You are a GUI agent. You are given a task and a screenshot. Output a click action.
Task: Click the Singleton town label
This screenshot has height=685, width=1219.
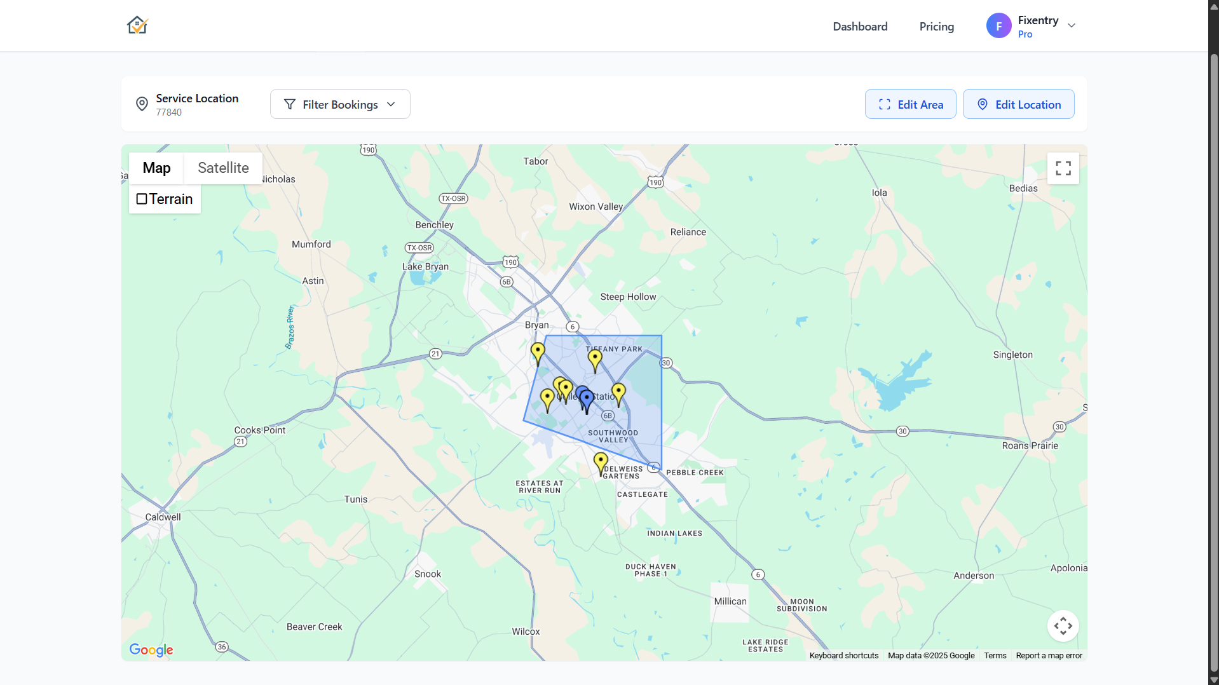pyautogui.click(x=1012, y=355)
